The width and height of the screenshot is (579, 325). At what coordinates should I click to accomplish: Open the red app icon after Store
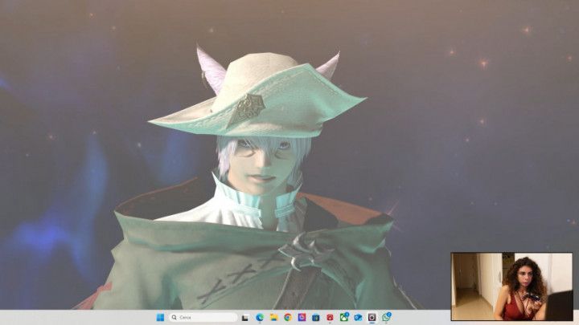coord(330,317)
